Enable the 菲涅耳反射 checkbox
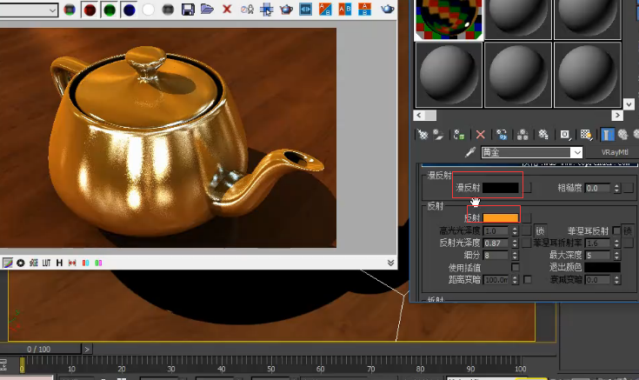Image resolution: width=639 pixels, height=380 pixels. click(x=616, y=231)
